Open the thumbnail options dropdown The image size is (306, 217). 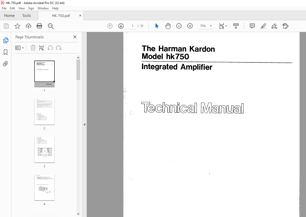[x=20, y=48]
